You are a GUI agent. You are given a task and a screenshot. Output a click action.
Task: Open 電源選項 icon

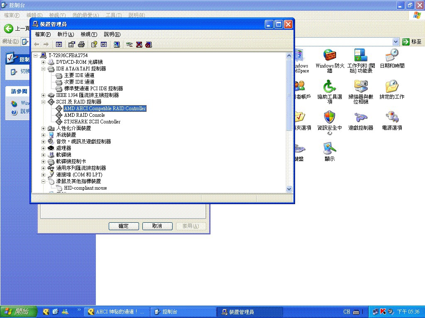(x=392, y=120)
